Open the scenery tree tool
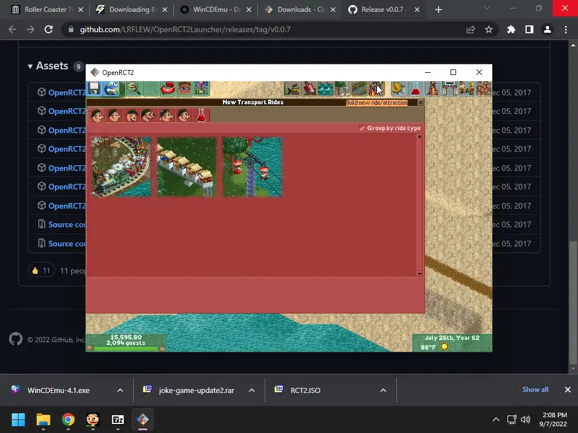The image size is (578, 433). pos(343,89)
